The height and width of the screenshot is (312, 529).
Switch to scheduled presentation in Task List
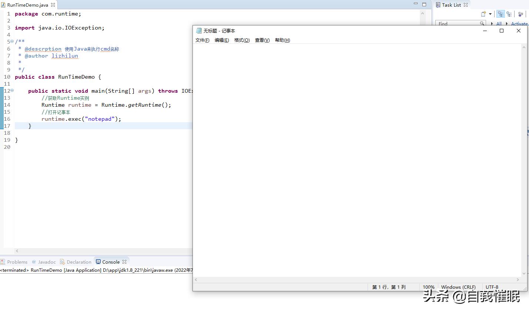pyautogui.click(x=509, y=14)
